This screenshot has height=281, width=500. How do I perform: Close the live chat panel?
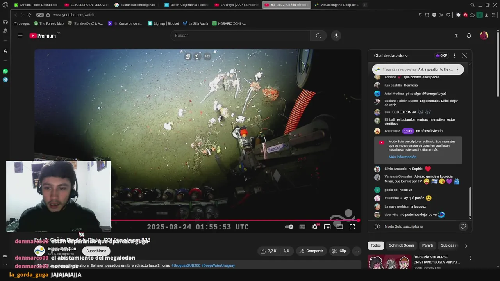pyautogui.click(x=465, y=56)
